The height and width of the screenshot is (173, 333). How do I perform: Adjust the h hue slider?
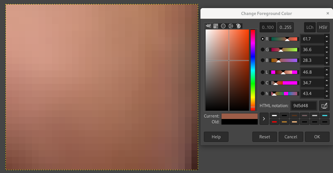[284, 93]
